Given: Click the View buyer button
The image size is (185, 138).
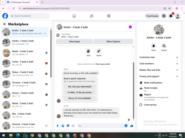Looking at the screenshot, I should (74, 41).
